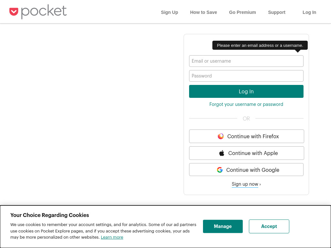This screenshot has width=331, height=248.
Task: Open the Sign Up page
Action: [x=169, y=12]
